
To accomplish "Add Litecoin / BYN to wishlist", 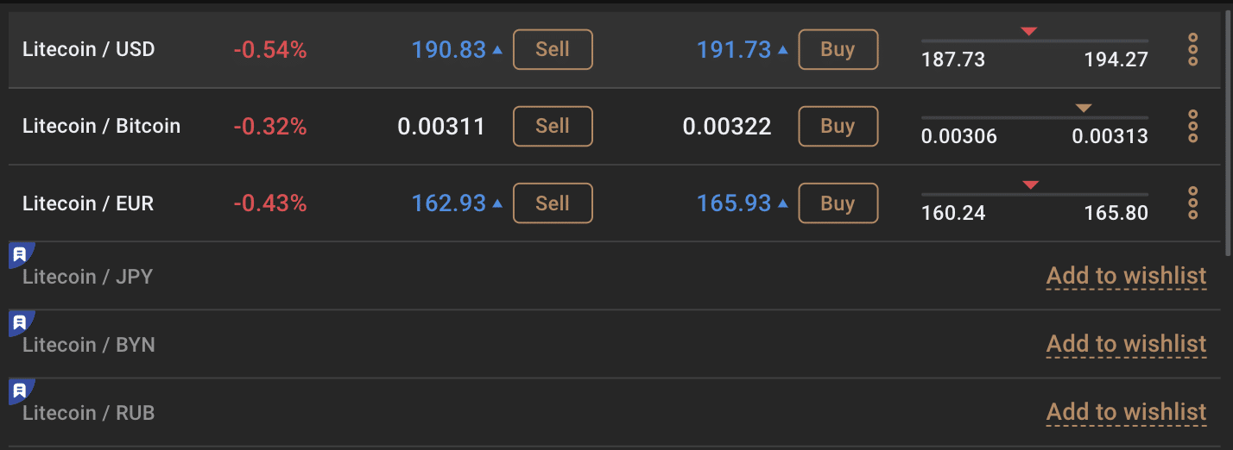I will click(1126, 344).
